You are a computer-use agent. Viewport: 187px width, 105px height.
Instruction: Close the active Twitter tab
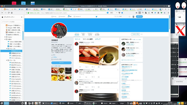75,9
